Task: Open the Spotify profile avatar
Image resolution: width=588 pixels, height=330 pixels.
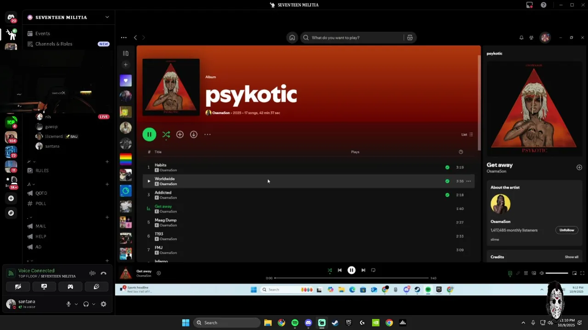Action: (x=545, y=38)
